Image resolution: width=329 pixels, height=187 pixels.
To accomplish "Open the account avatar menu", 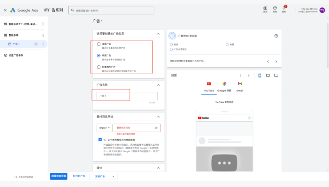I will pyautogui.click(x=322, y=10).
